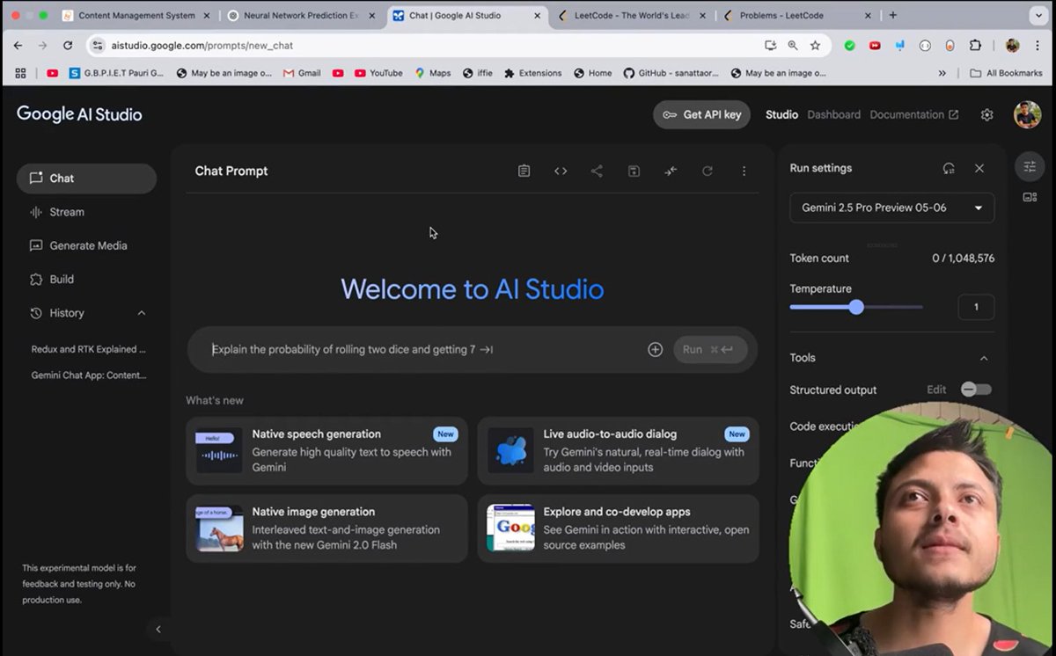
Task: Switch to LeetCode - The World's Lead tab
Action: pyautogui.click(x=630, y=16)
